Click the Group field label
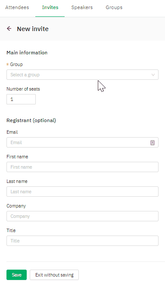 16,64
